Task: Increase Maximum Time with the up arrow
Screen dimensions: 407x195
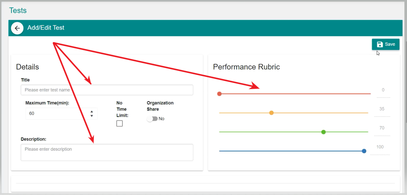Action: click(x=92, y=112)
